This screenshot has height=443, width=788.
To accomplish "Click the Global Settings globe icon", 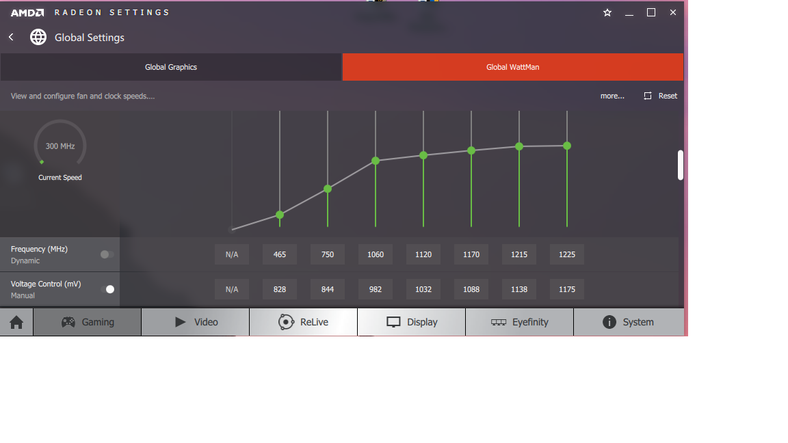I will pos(38,37).
